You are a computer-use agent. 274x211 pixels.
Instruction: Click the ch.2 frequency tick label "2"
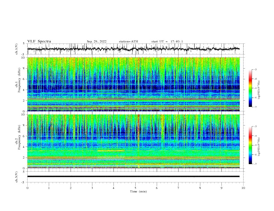tap(25, 158)
